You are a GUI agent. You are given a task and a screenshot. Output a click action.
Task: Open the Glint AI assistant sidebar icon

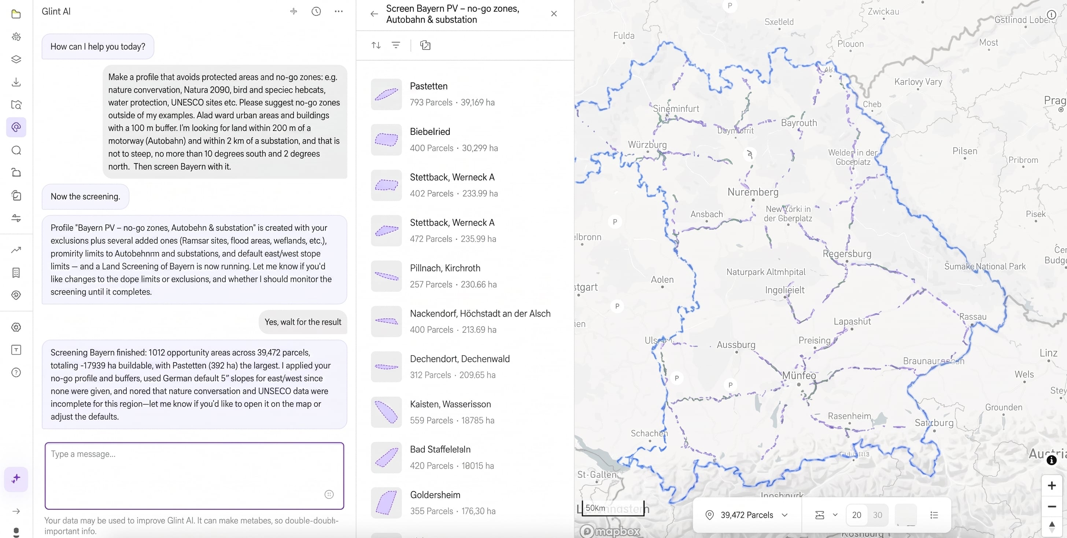pos(16,127)
